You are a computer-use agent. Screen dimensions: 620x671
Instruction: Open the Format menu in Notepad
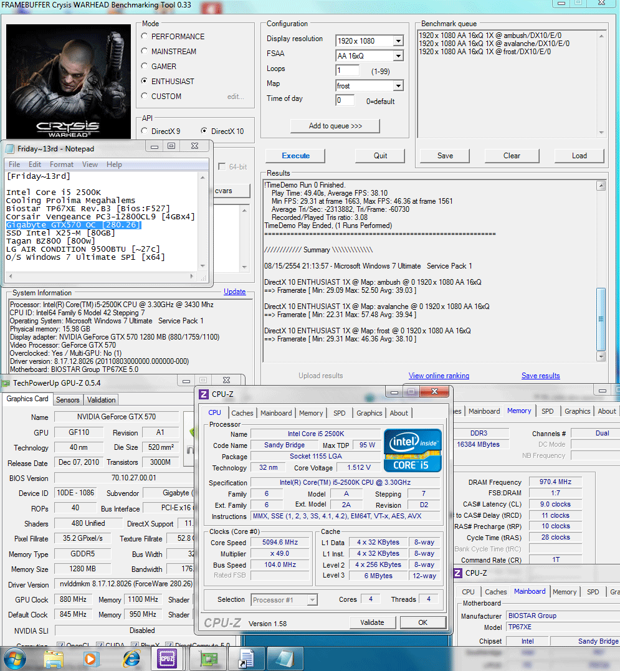[x=62, y=164]
